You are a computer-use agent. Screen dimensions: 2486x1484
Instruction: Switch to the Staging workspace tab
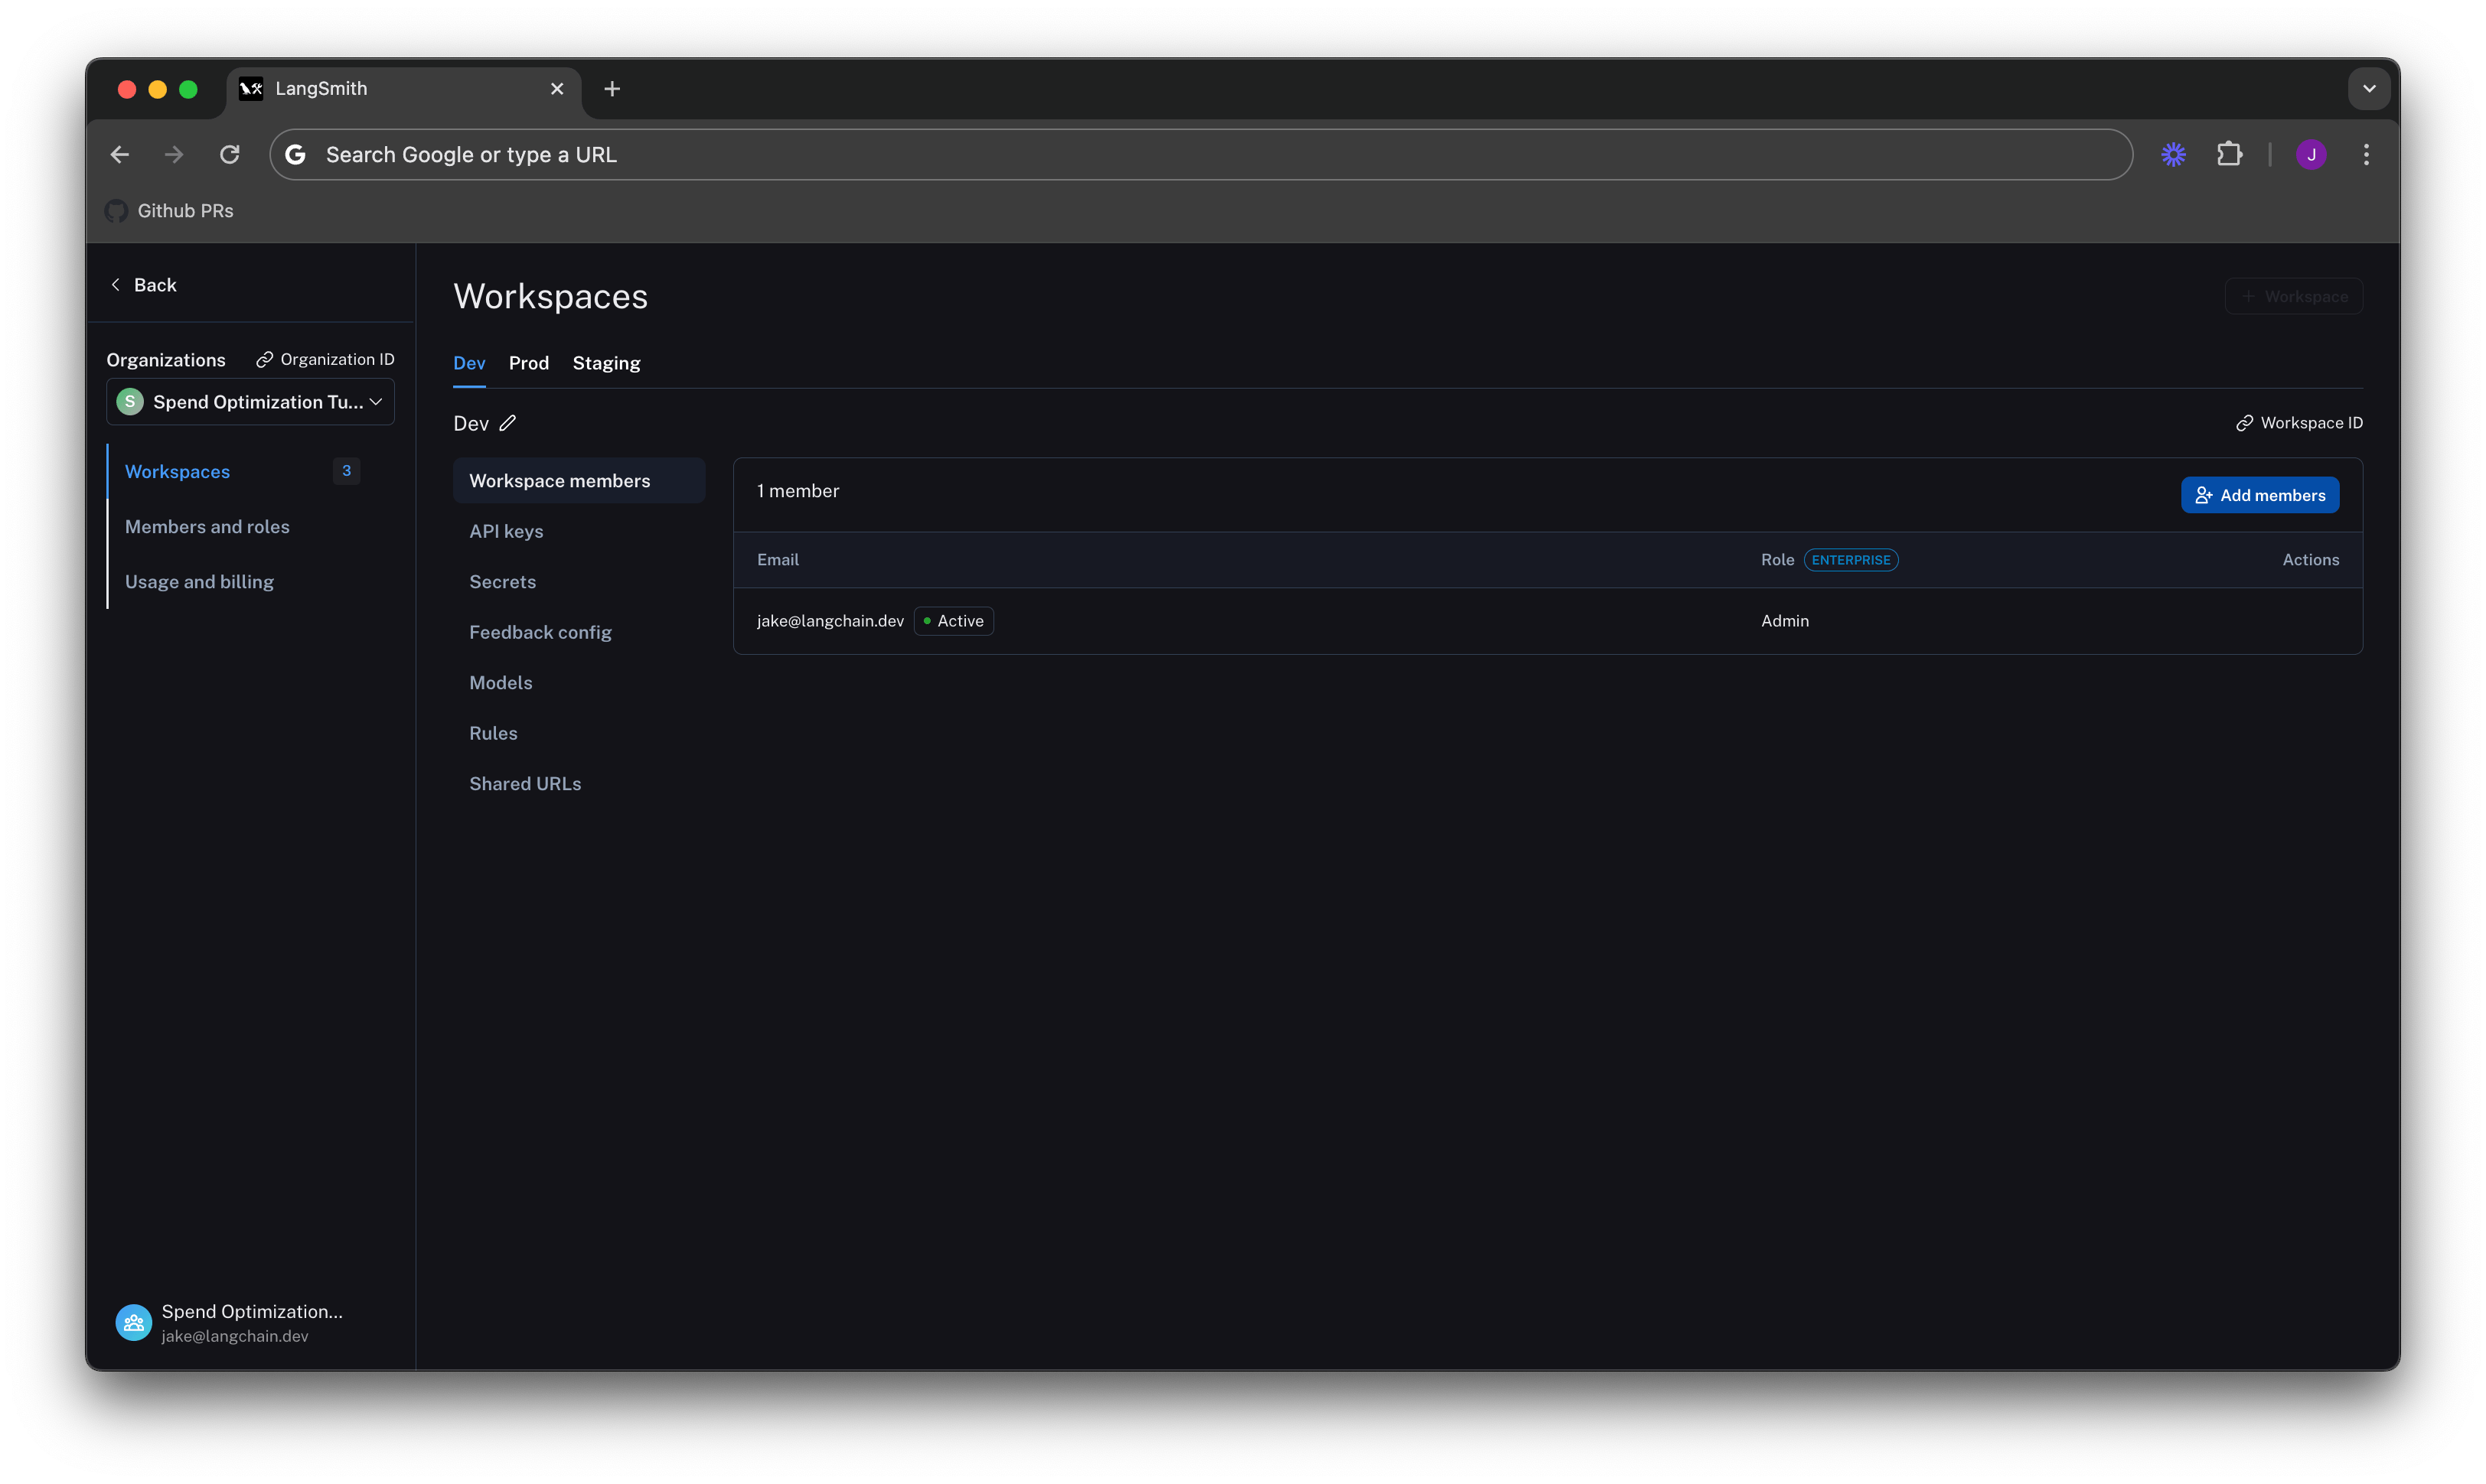pyautogui.click(x=606, y=363)
